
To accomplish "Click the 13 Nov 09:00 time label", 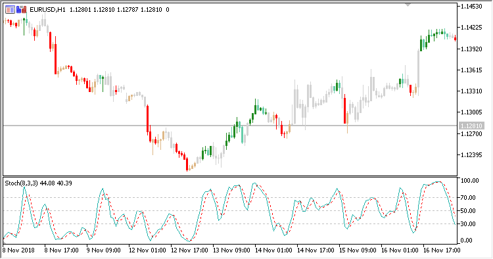I will [x=231, y=250].
